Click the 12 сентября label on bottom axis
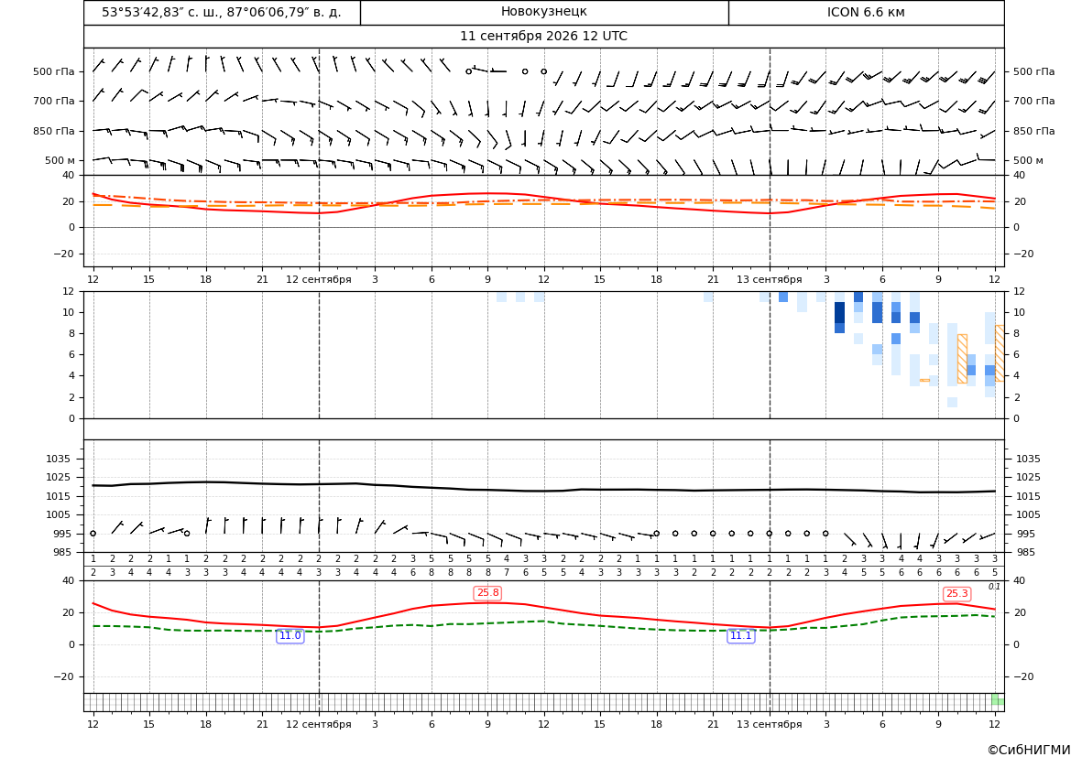Image resolution: width=1071 pixels, height=757 pixels. [x=318, y=724]
